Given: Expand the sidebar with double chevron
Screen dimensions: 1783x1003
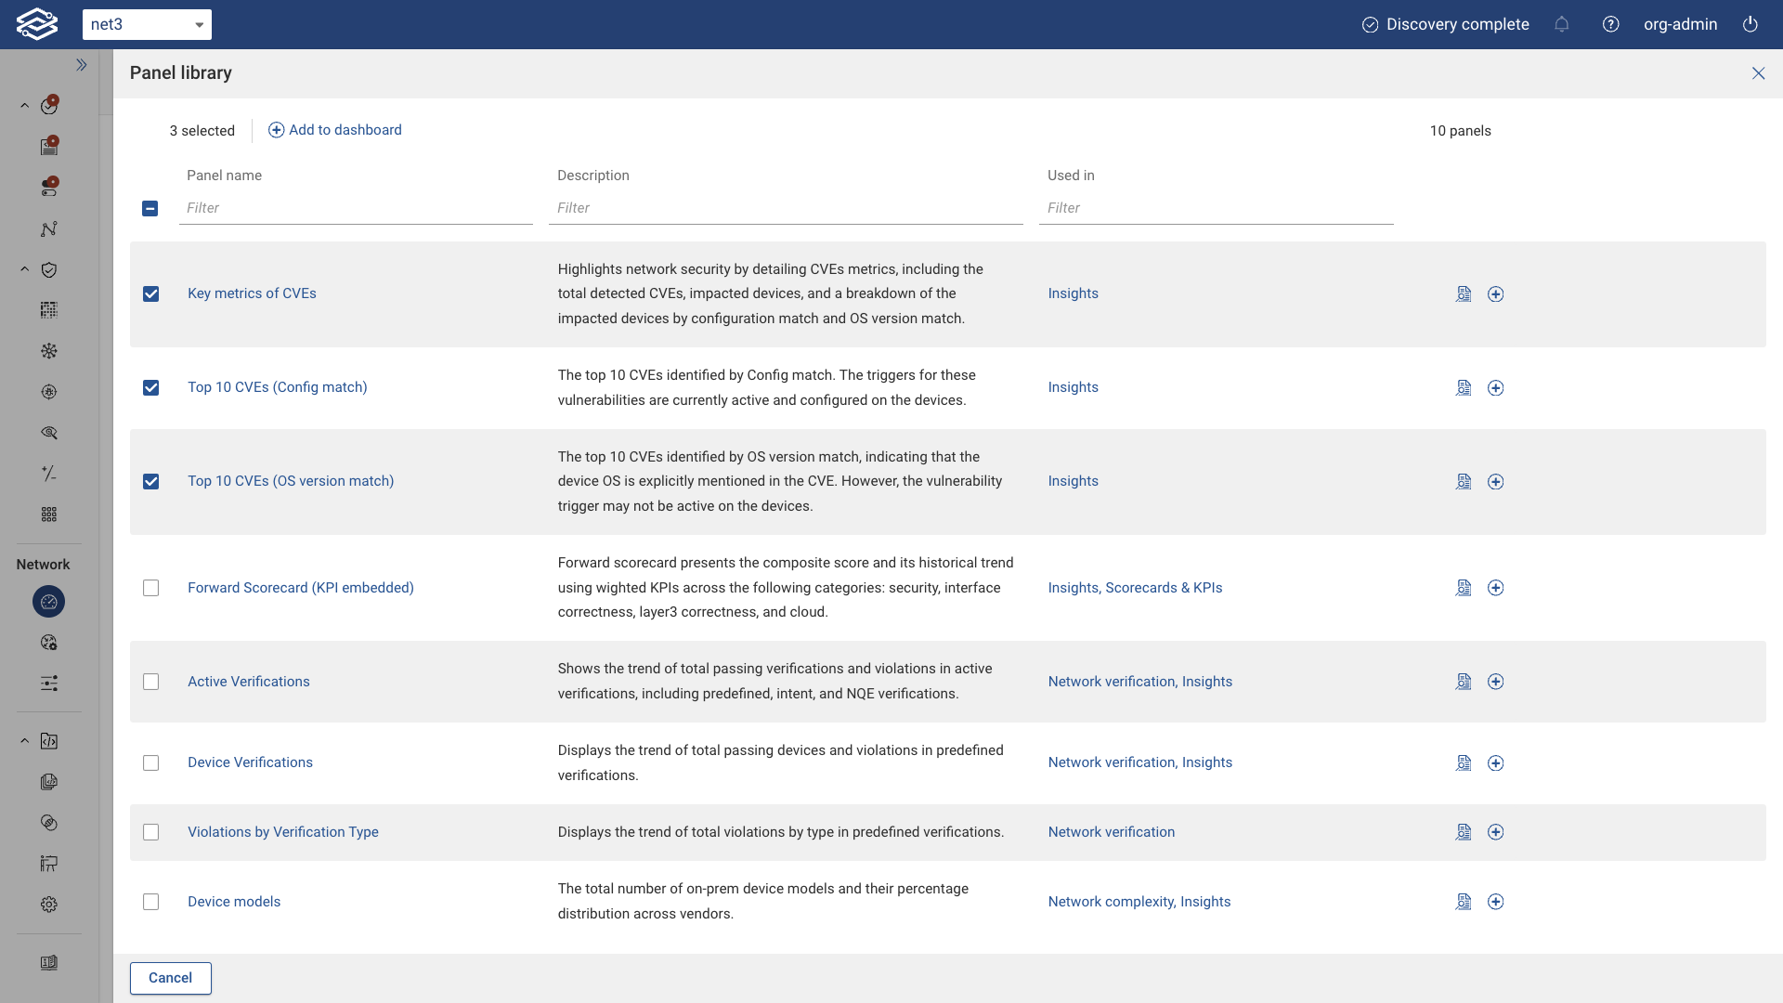Looking at the screenshot, I should point(82,65).
